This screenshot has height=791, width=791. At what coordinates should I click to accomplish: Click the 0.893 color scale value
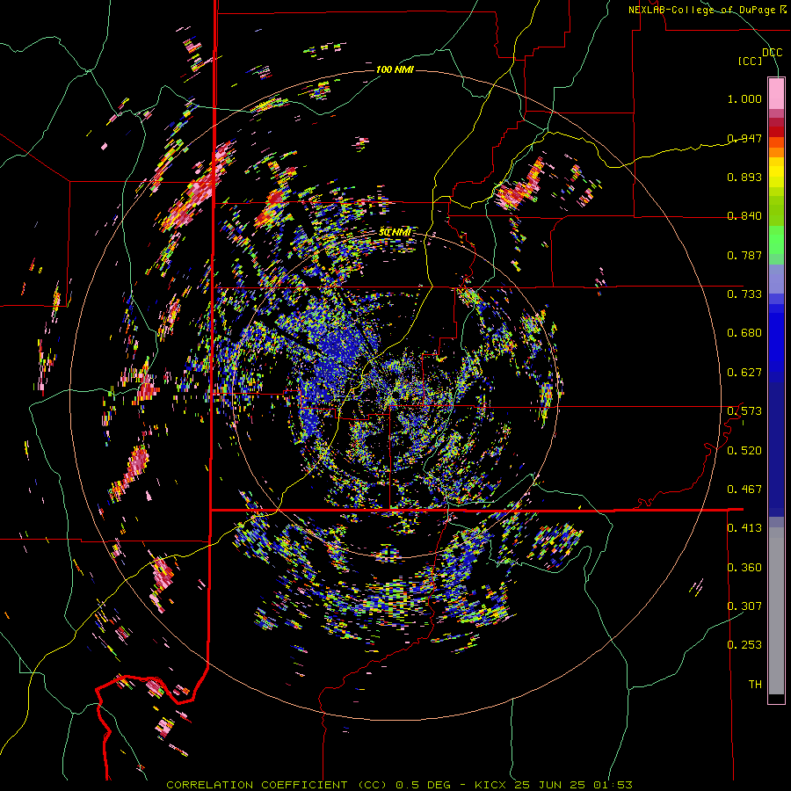[x=744, y=177]
